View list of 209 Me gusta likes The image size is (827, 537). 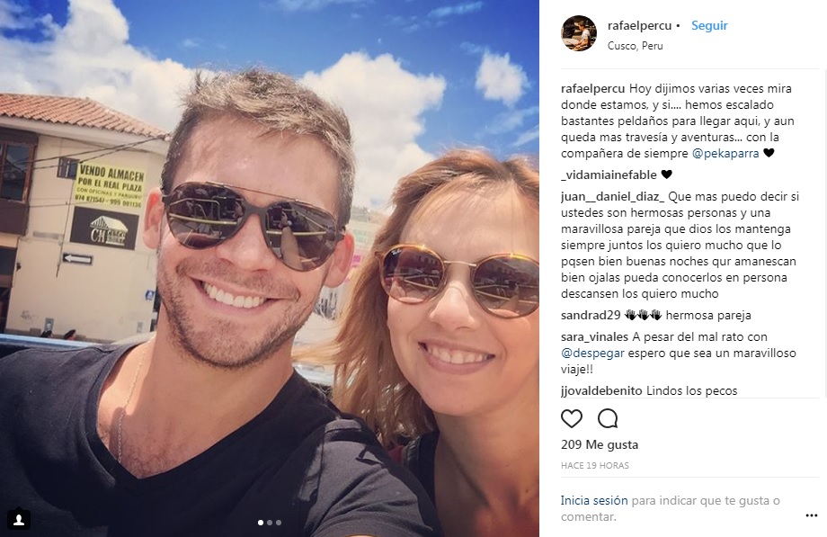[x=600, y=444]
